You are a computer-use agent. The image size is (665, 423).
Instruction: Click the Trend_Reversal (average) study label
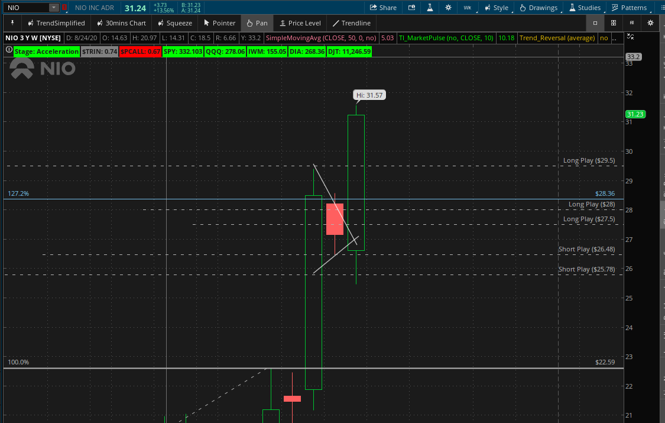point(557,38)
